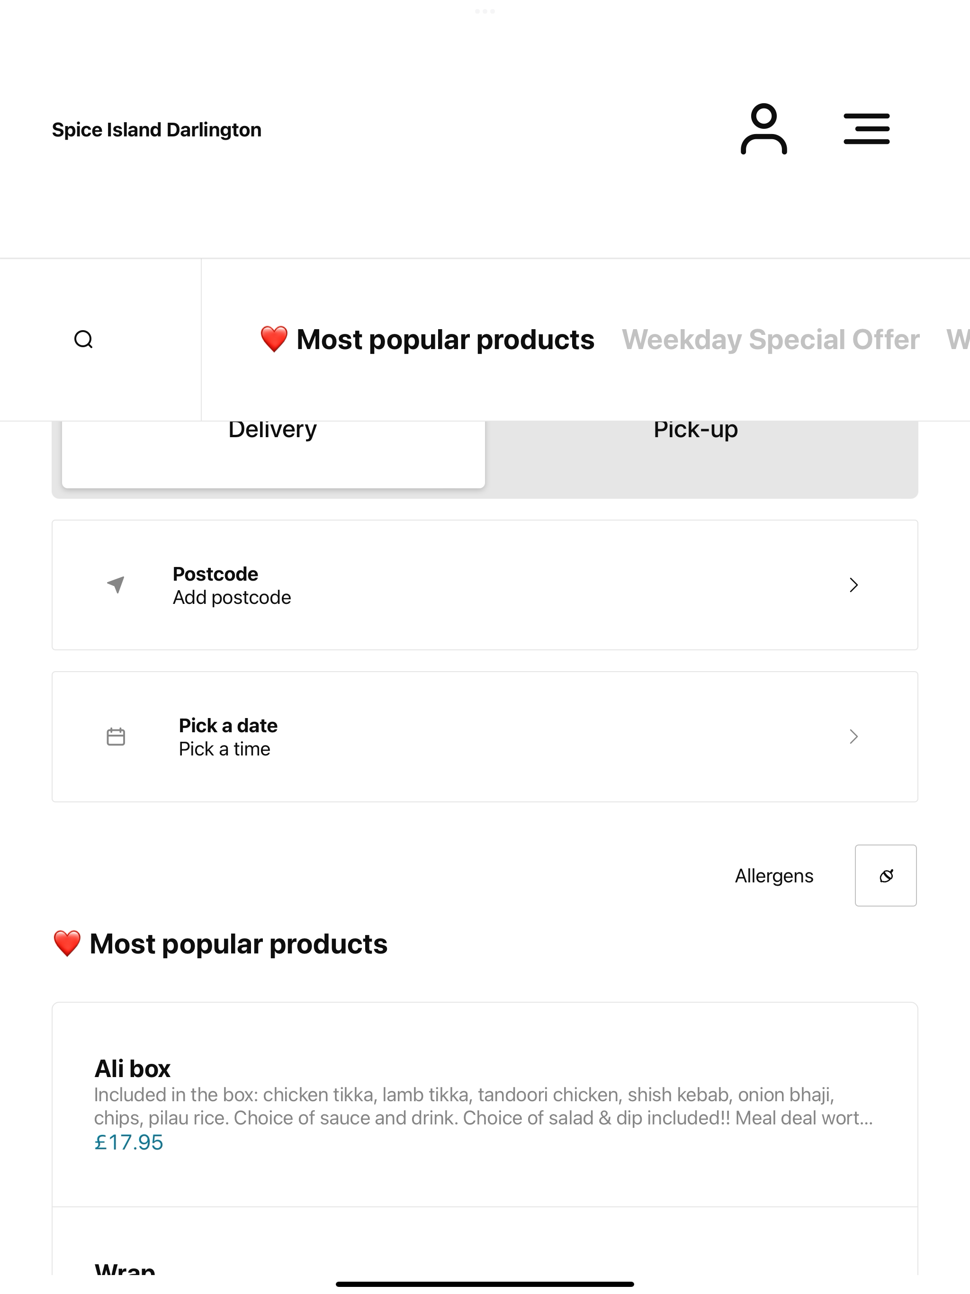Expand the Postcode row chevron

(853, 585)
